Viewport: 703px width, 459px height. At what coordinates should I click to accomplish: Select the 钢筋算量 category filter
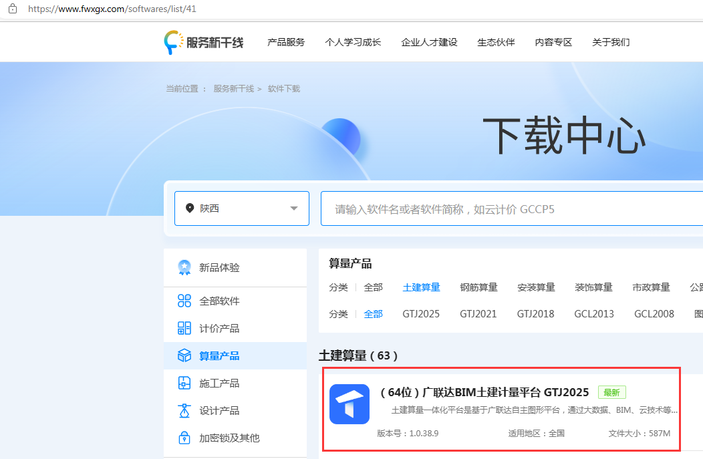[478, 287]
